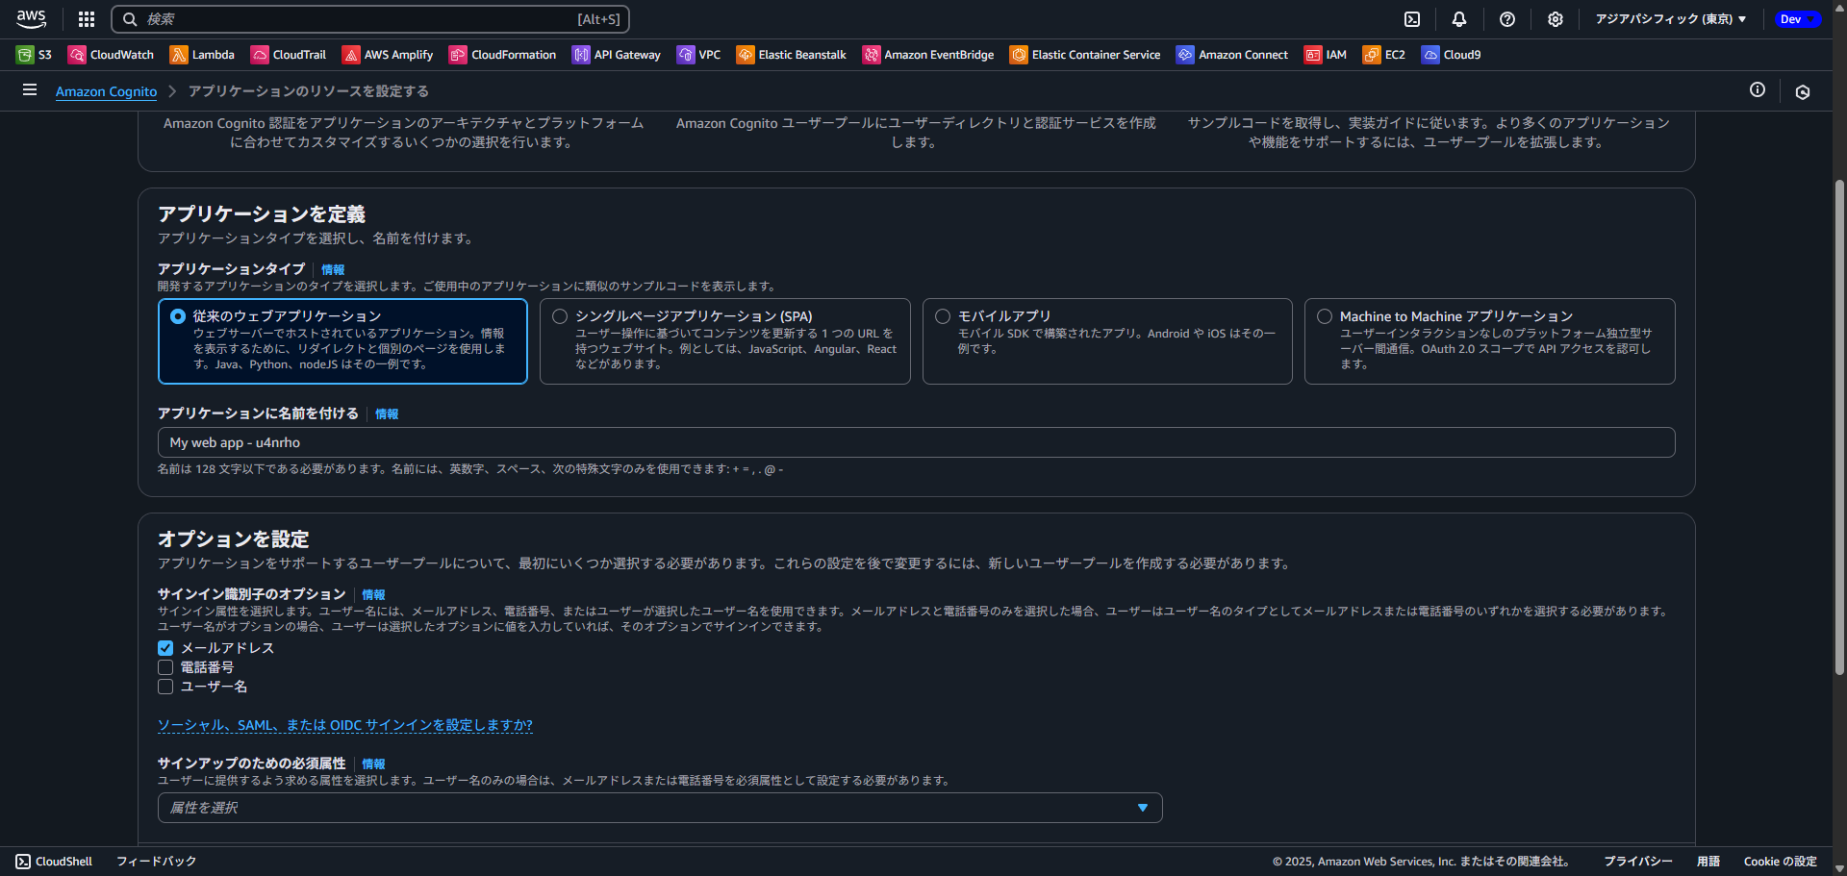1847x876 pixels.
Task: Open 情報 link next to サインイン識別子のオプション
Action: click(373, 595)
